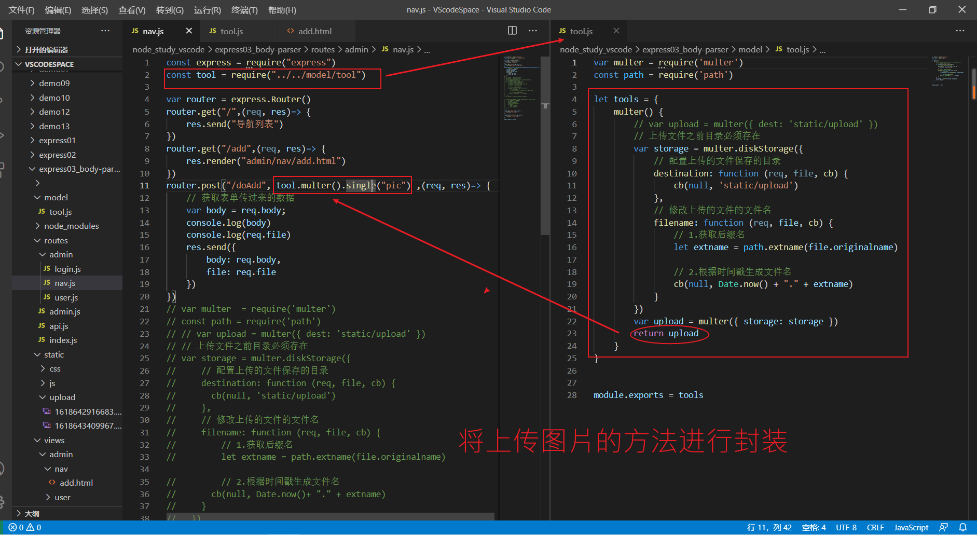Select JavaScript language mode in status bar
The width and height of the screenshot is (977, 535).
tap(911, 527)
